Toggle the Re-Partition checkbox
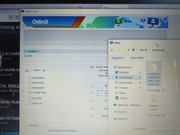The height and width of the screenshot is (135, 180). (x=30, y=88)
